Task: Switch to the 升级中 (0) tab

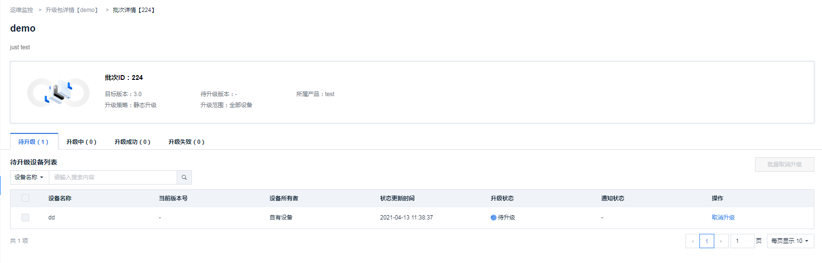Action: point(81,142)
